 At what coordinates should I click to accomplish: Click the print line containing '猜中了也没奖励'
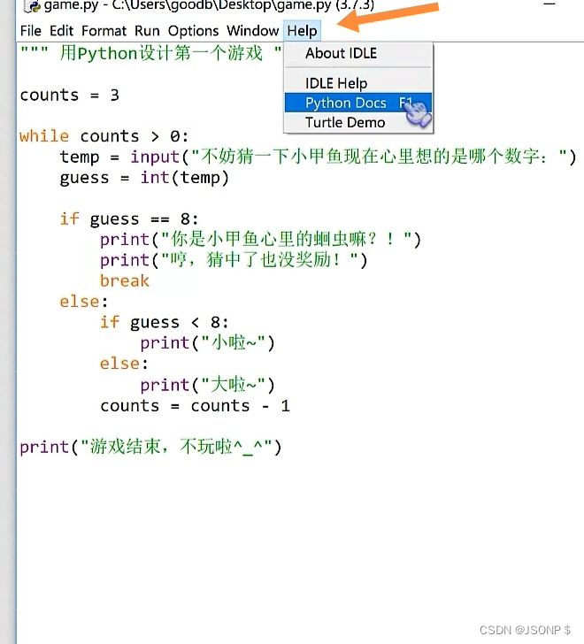click(x=234, y=260)
